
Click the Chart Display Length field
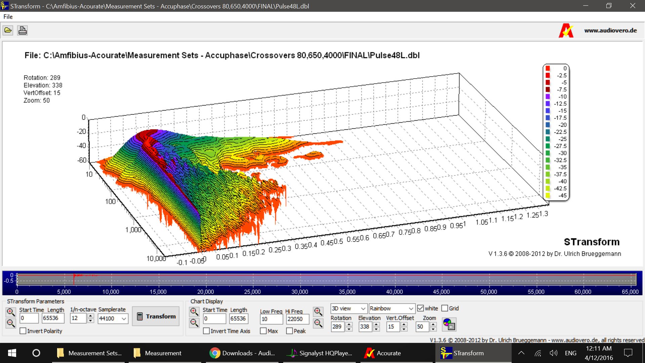pos(239,319)
